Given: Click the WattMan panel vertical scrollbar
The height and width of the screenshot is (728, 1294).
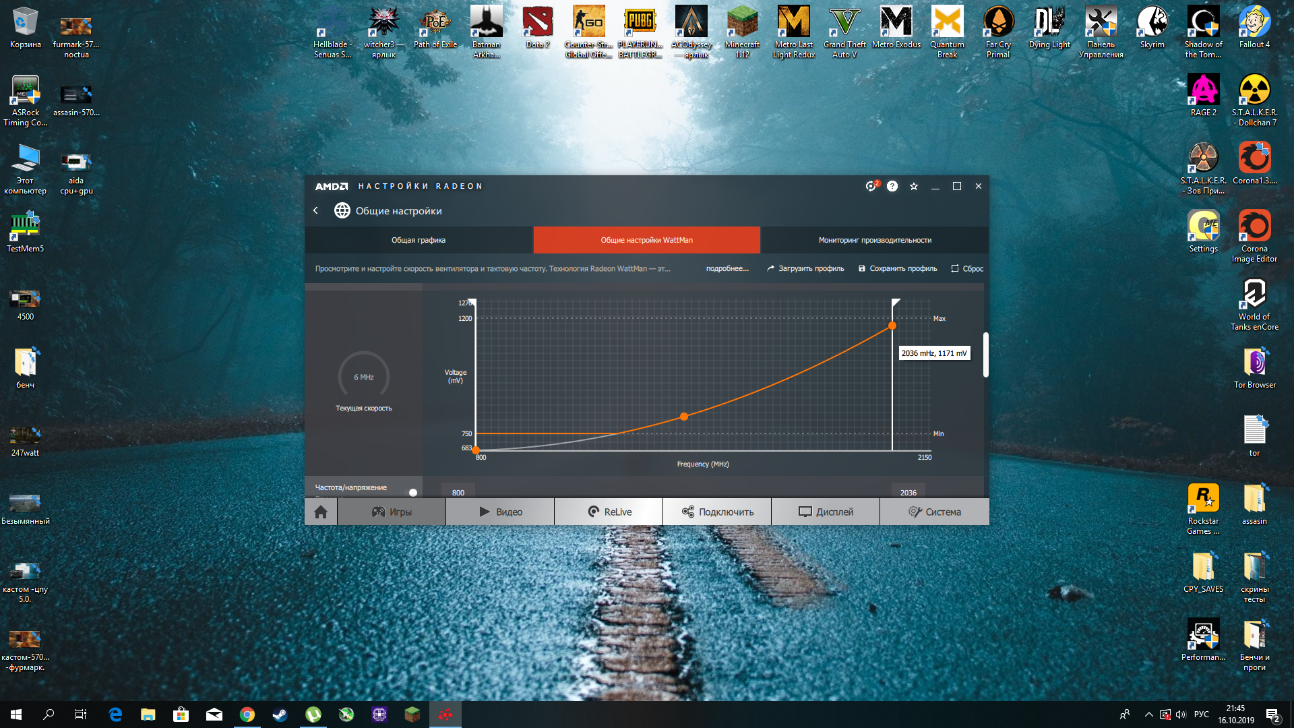Looking at the screenshot, I should [x=985, y=355].
